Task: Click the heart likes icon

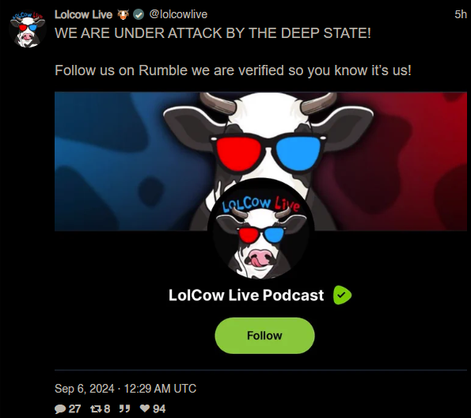Action: point(145,408)
